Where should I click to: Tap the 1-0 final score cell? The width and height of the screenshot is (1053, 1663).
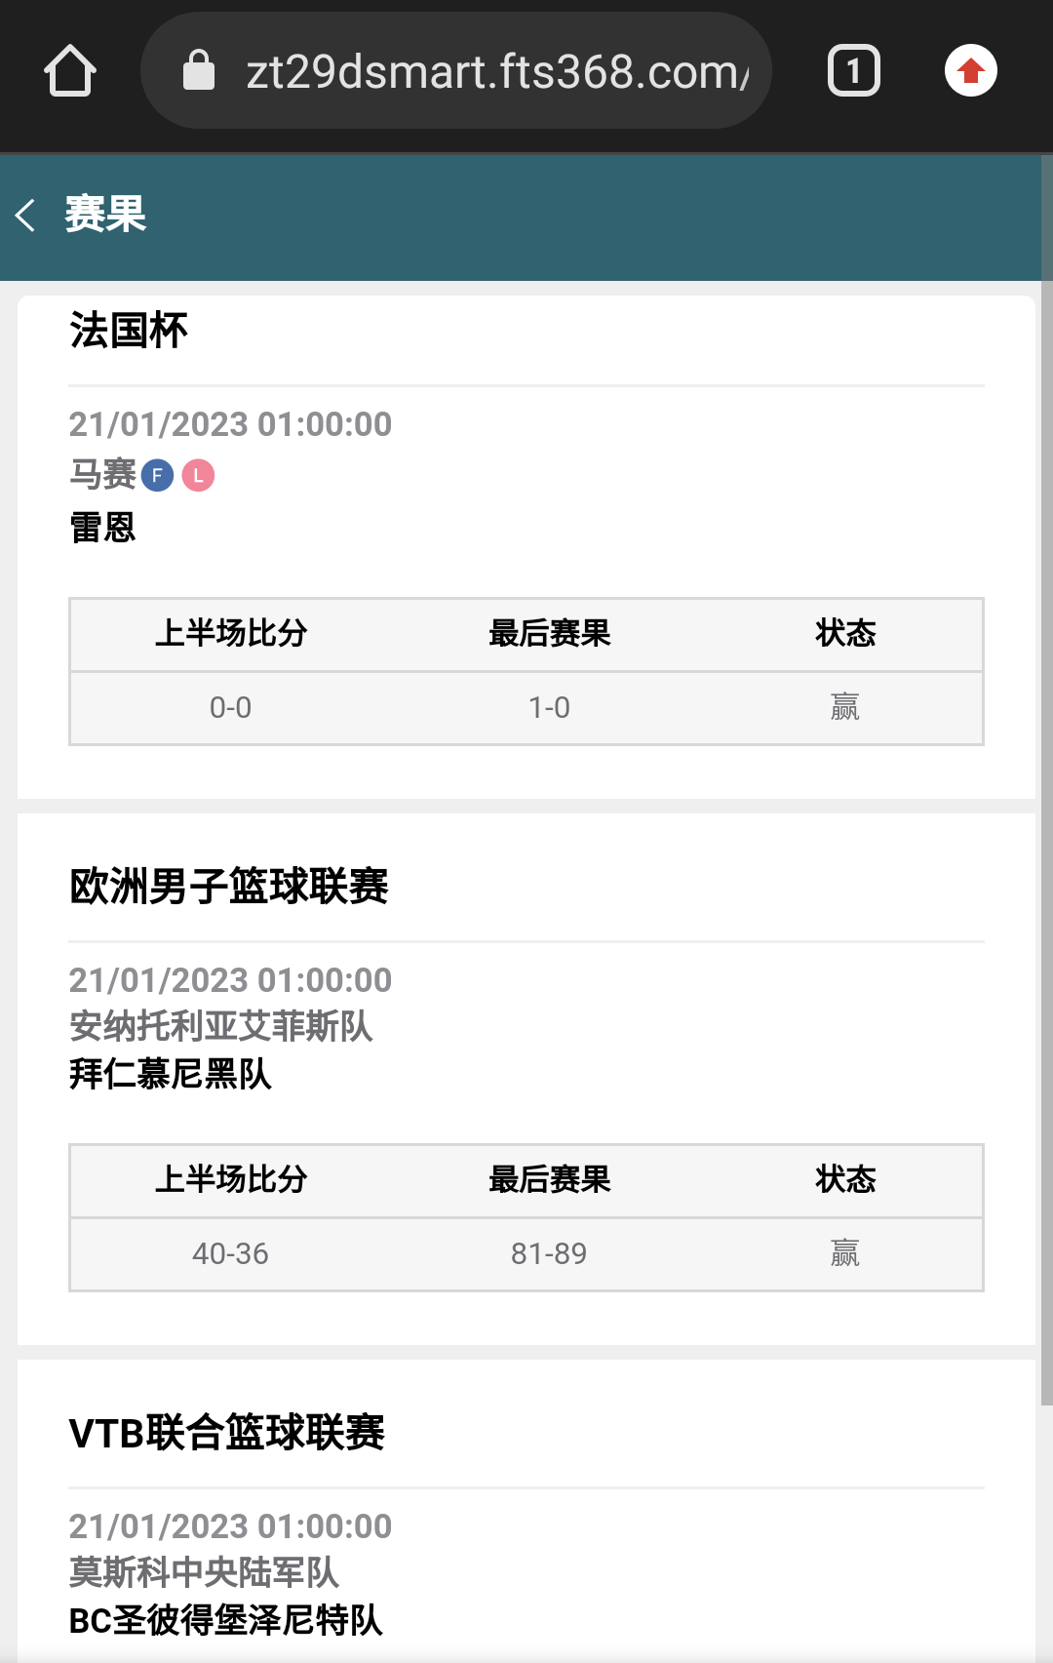(549, 708)
